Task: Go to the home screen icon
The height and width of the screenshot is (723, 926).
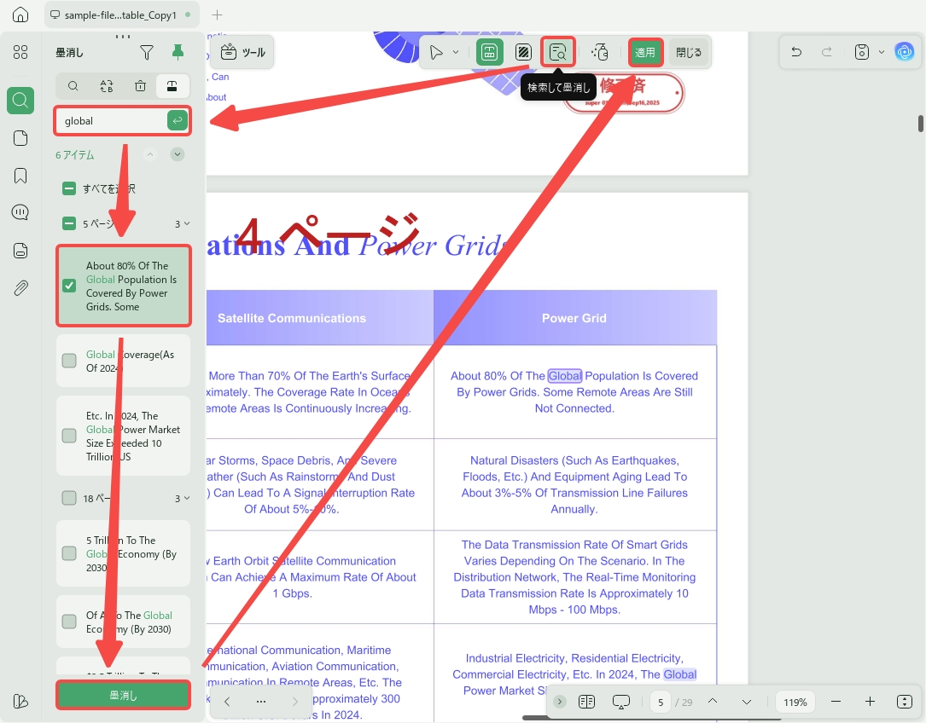Action: [20, 14]
